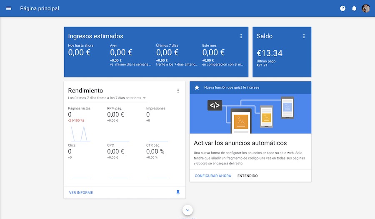Open Ingresos estimados card options menu
Image resolution: width=375 pixels, height=219 pixels.
(x=241, y=36)
